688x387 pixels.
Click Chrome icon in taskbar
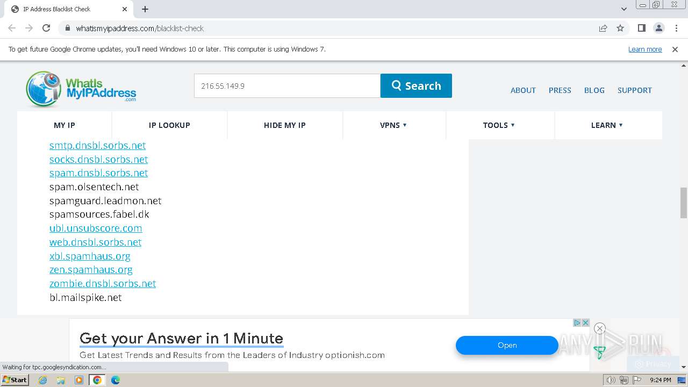(97, 380)
